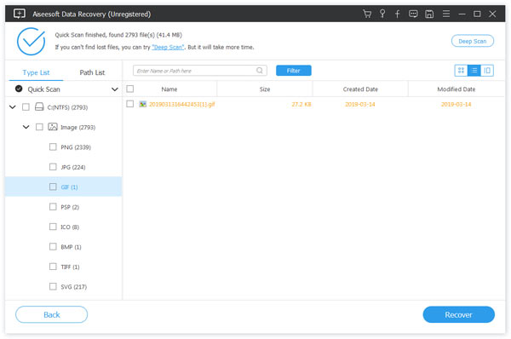Select the 2019-03-14 modified date cell

[x=456, y=104]
